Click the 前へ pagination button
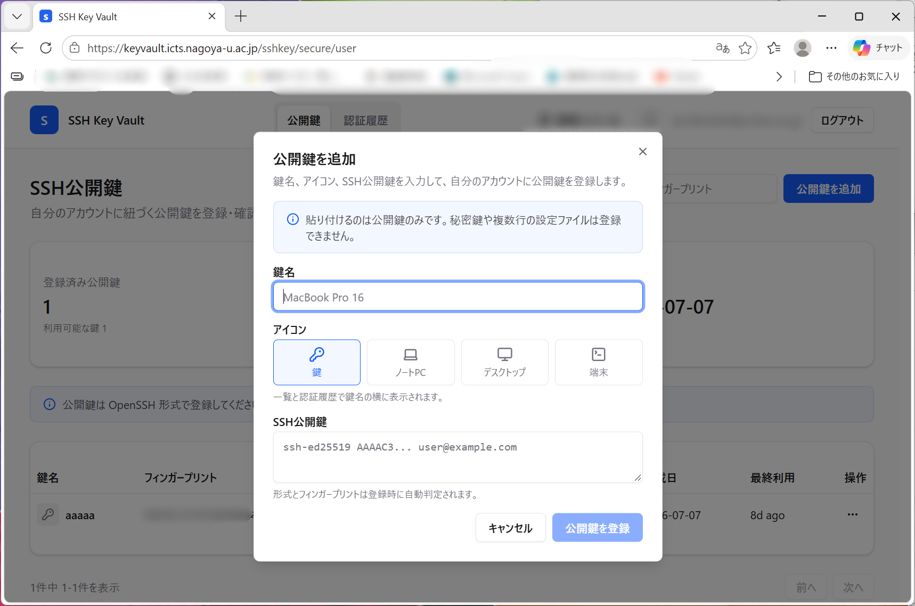 pyautogui.click(x=806, y=587)
